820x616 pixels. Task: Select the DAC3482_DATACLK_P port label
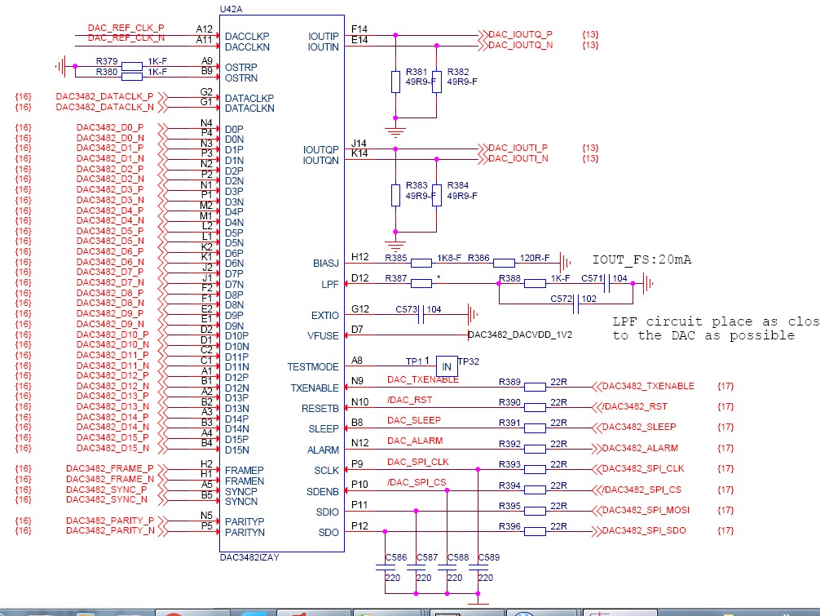click(x=104, y=97)
